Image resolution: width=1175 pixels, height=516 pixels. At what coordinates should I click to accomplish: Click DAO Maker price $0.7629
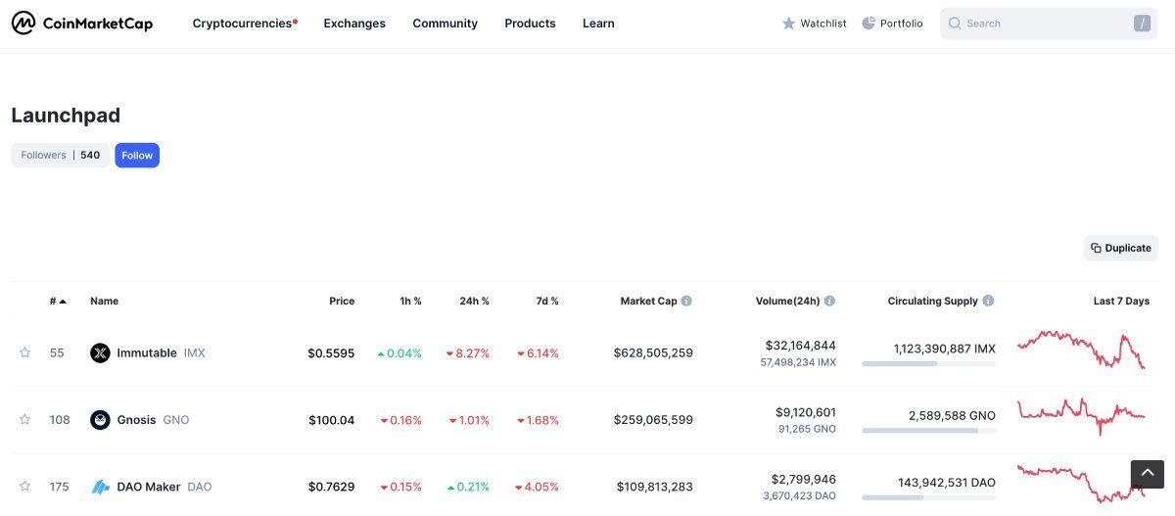click(331, 487)
